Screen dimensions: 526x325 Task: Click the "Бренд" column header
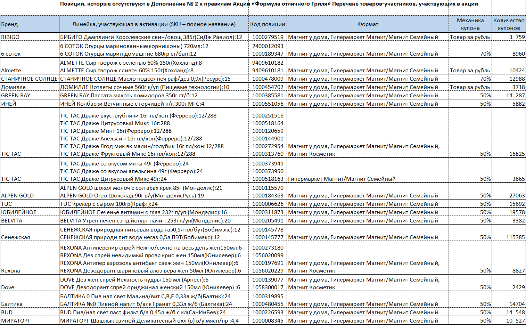click(30, 24)
